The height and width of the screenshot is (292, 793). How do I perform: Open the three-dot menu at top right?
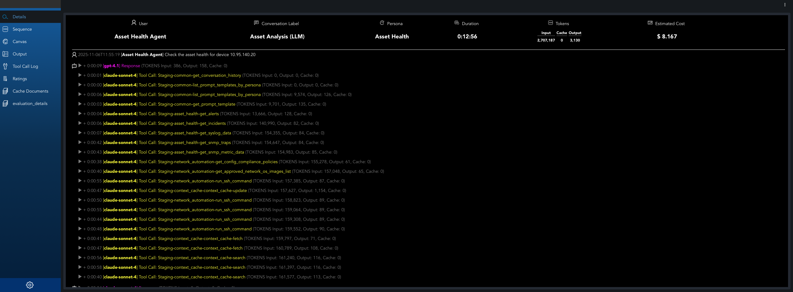point(785,5)
